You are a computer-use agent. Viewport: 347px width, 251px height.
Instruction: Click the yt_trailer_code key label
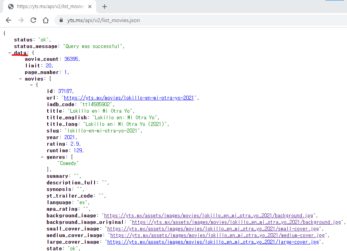coord(70,196)
